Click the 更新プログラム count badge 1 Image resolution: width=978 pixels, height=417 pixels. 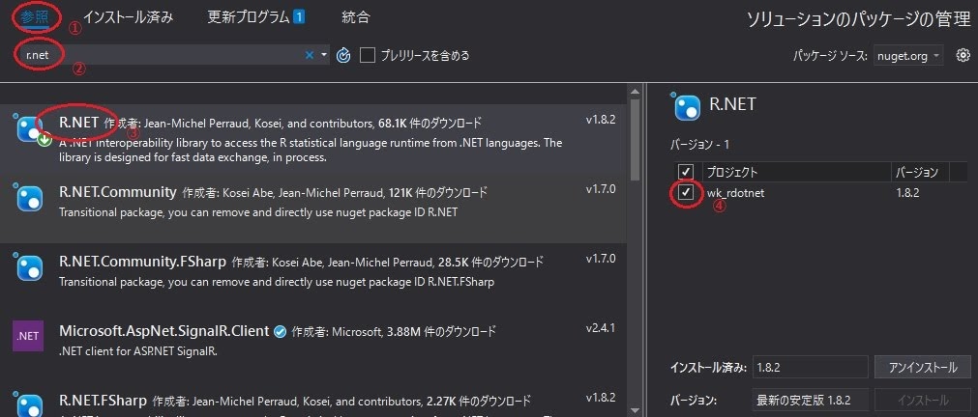point(299,17)
